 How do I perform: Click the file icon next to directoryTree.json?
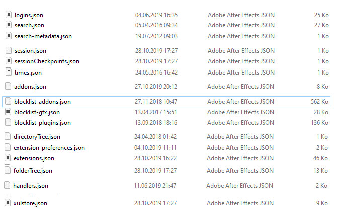point(8,136)
